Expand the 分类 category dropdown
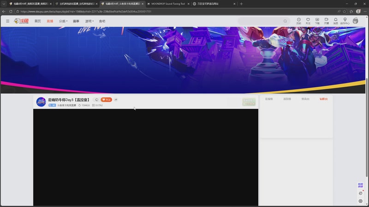Image resolution: width=369 pixels, height=207 pixels. [63, 21]
